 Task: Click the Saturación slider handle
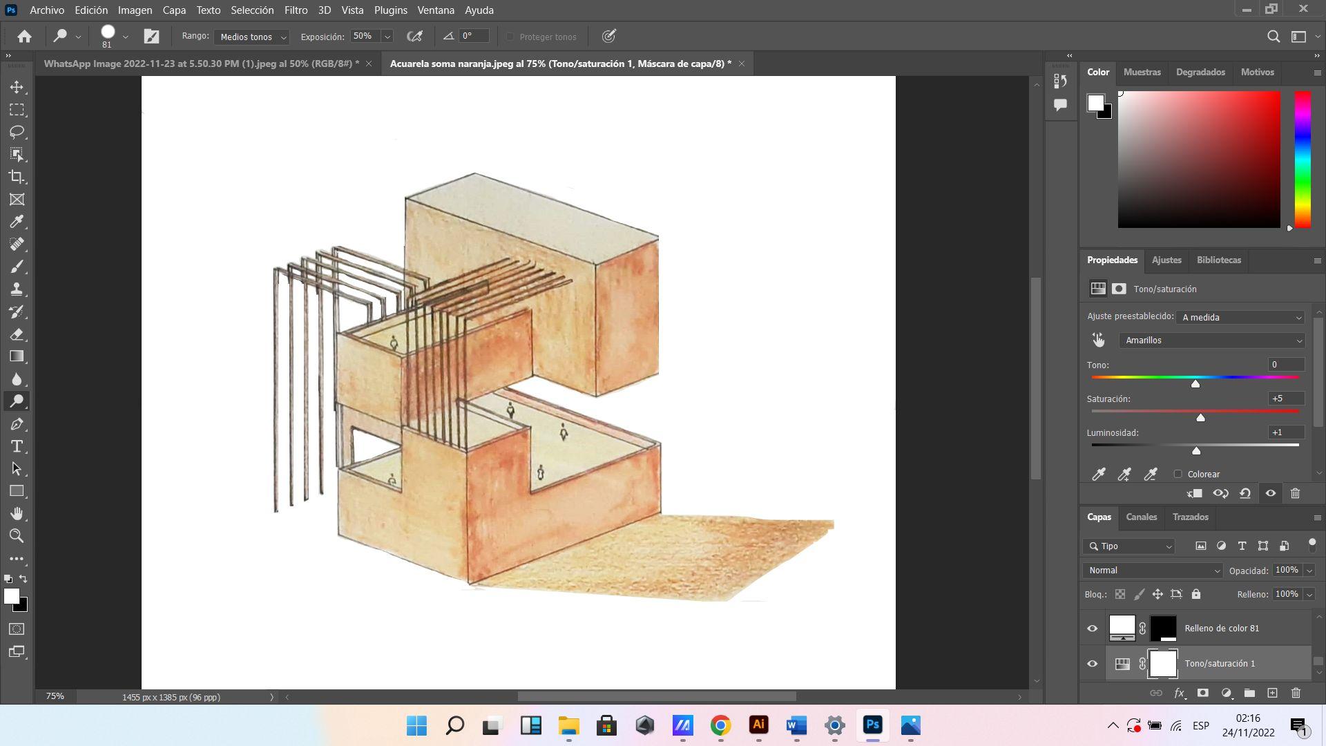[1200, 417]
